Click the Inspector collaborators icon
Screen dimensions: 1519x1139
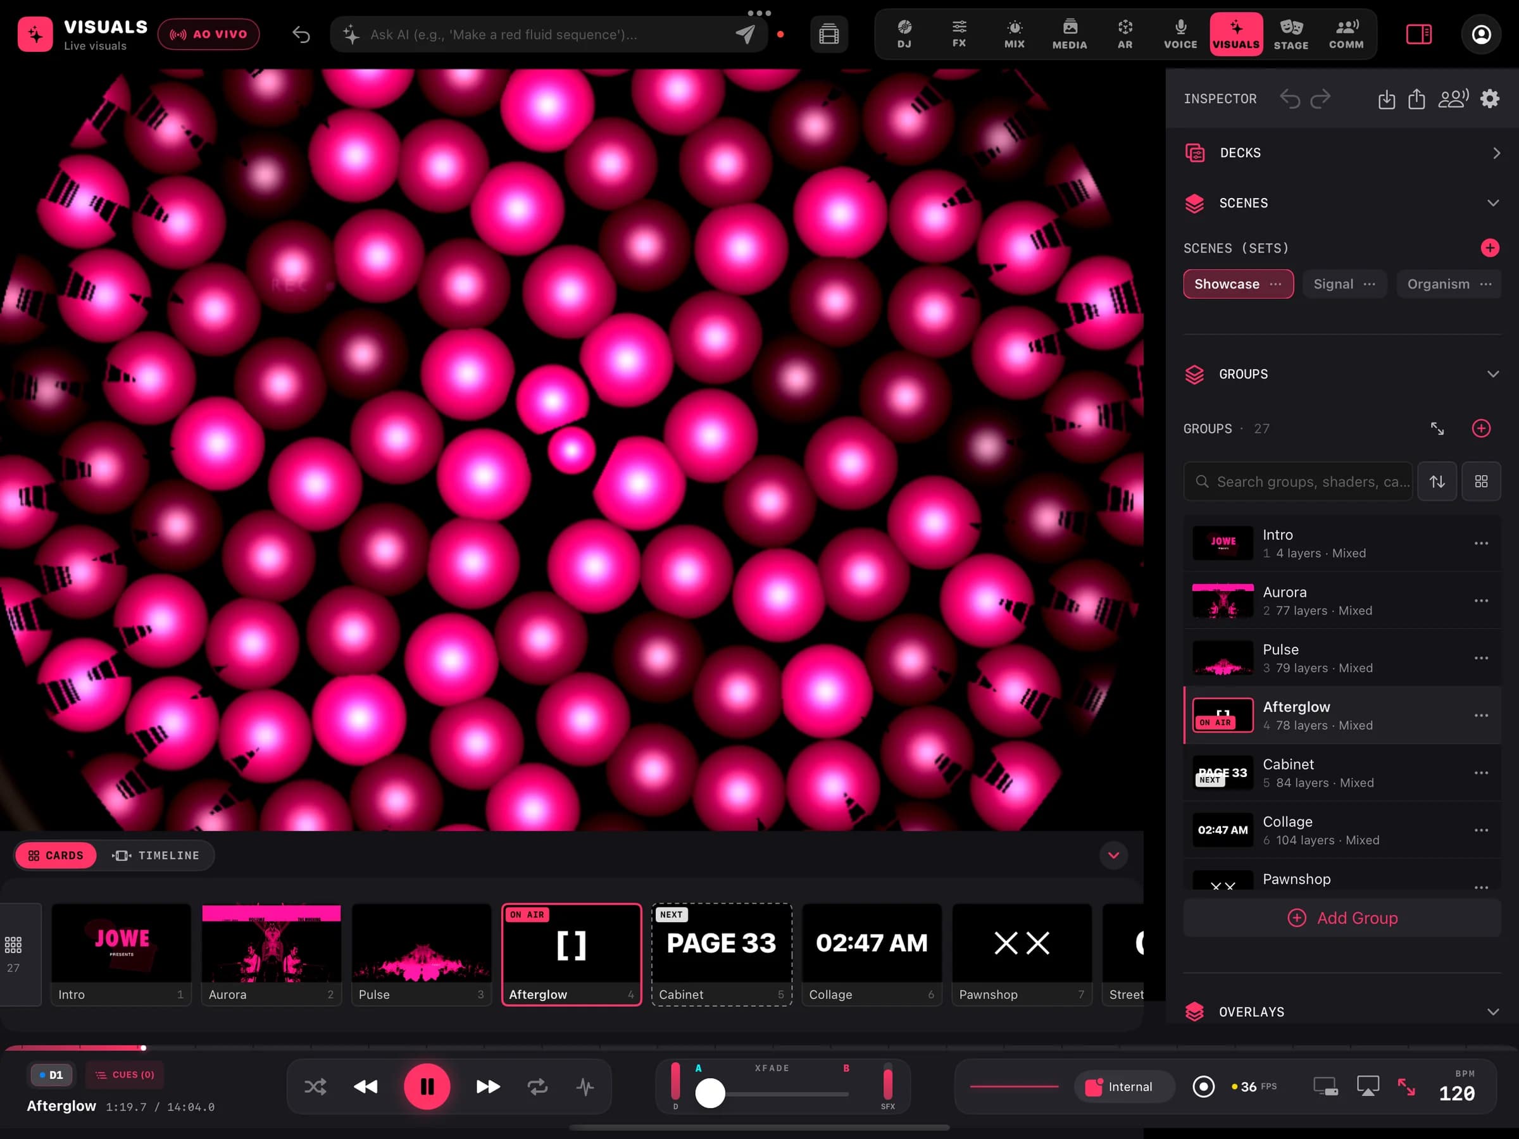pos(1453,99)
